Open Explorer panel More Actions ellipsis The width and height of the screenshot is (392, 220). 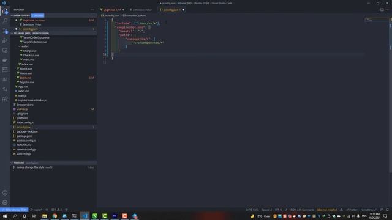(x=92, y=10)
